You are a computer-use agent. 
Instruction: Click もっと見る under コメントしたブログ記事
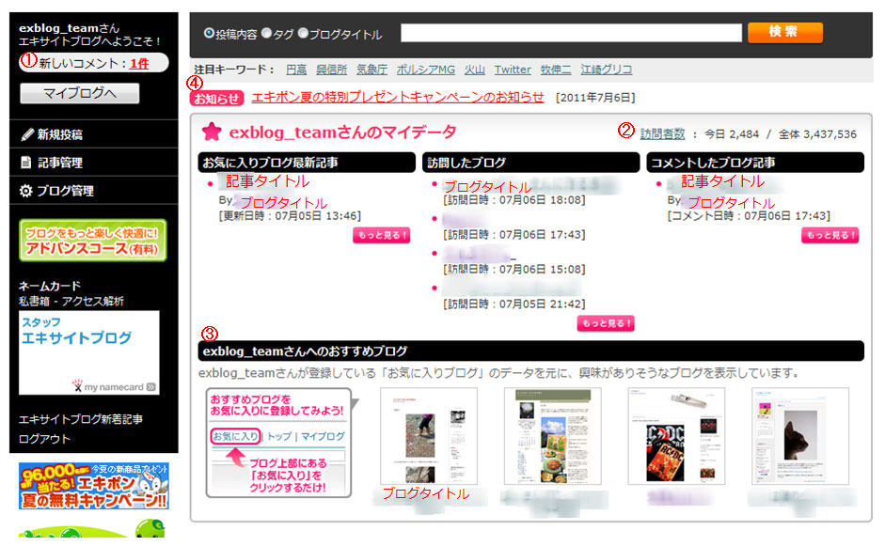(x=830, y=235)
